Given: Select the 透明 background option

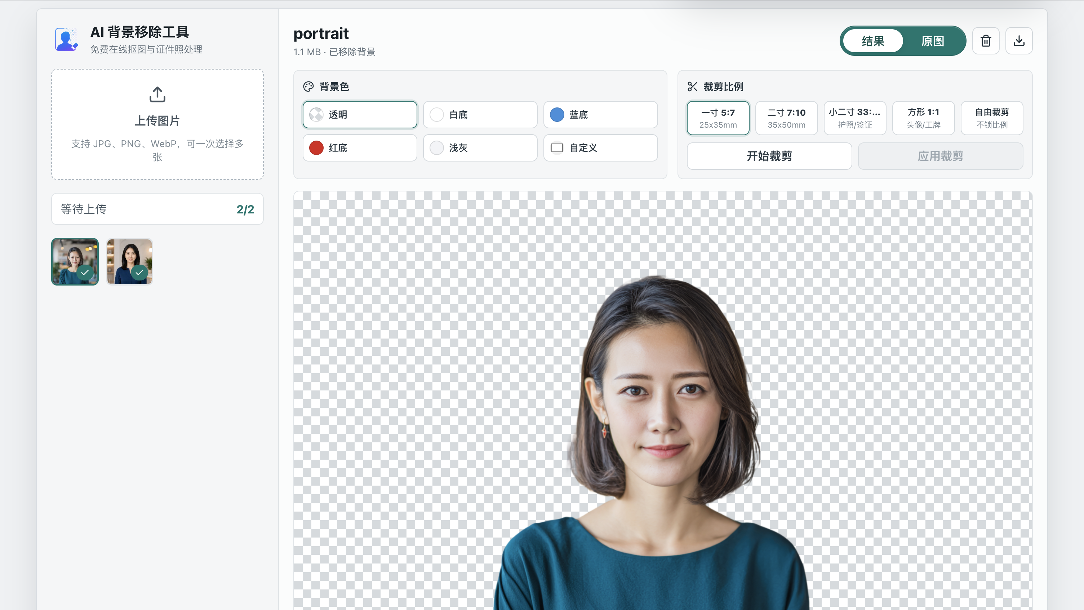Looking at the screenshot, I should [x=360, y=115].
